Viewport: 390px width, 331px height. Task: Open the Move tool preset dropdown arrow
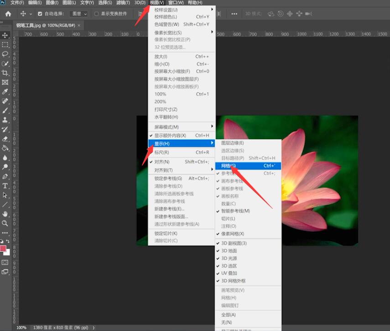pos(31,14)
